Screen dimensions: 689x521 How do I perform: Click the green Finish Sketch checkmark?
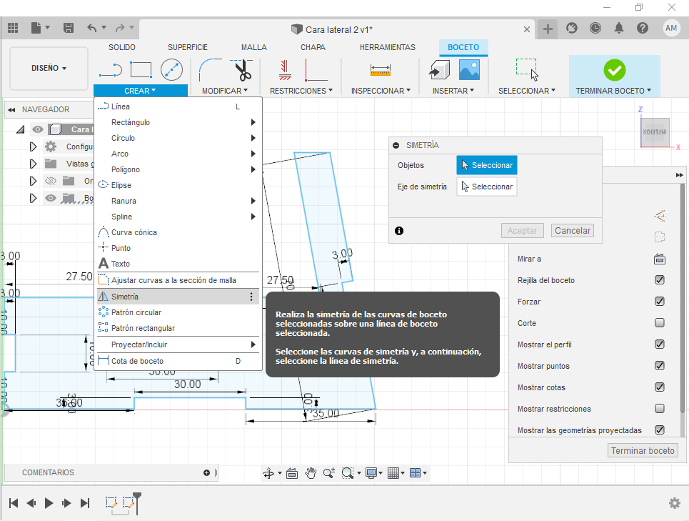click(x=614, y=70)
